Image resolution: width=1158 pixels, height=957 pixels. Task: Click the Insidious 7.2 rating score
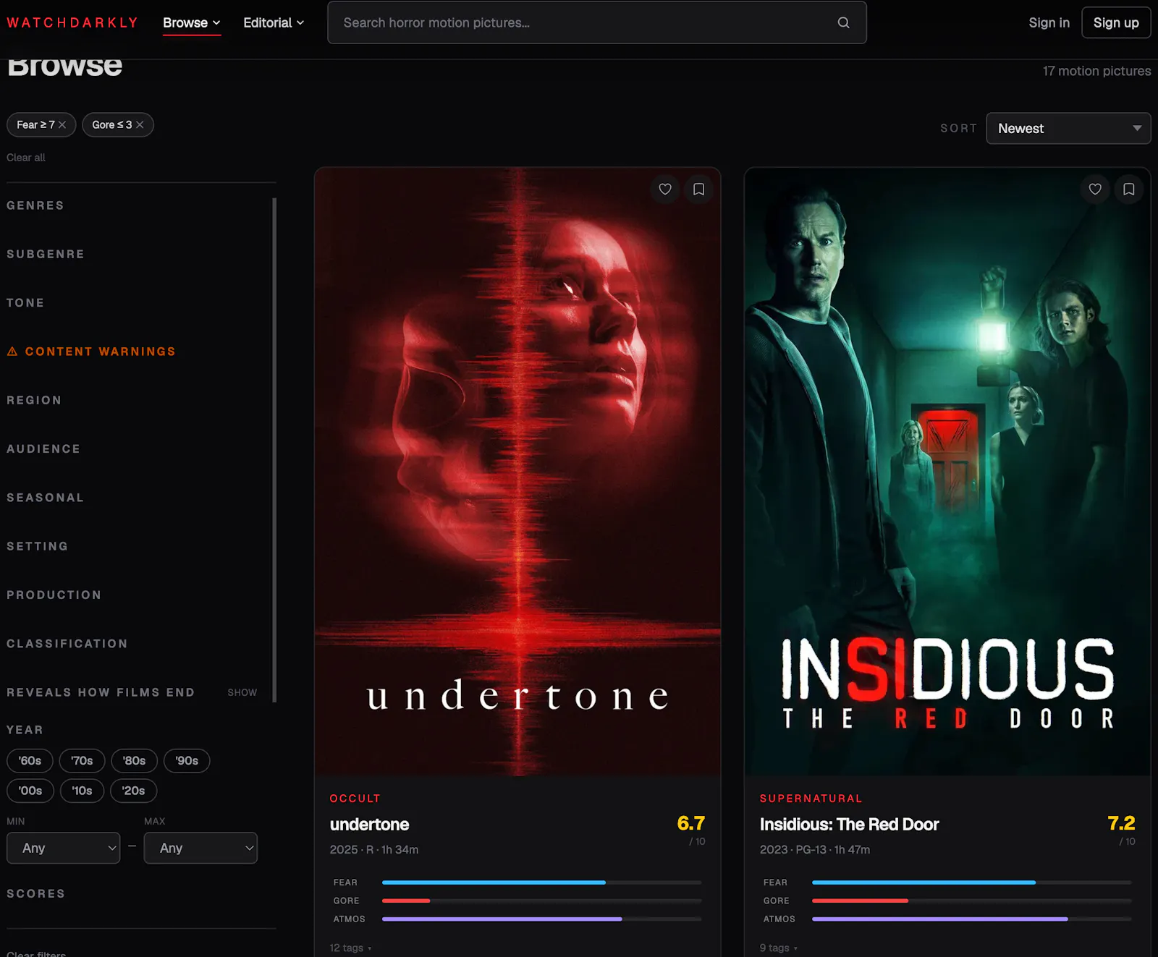tap(1121, 824)
